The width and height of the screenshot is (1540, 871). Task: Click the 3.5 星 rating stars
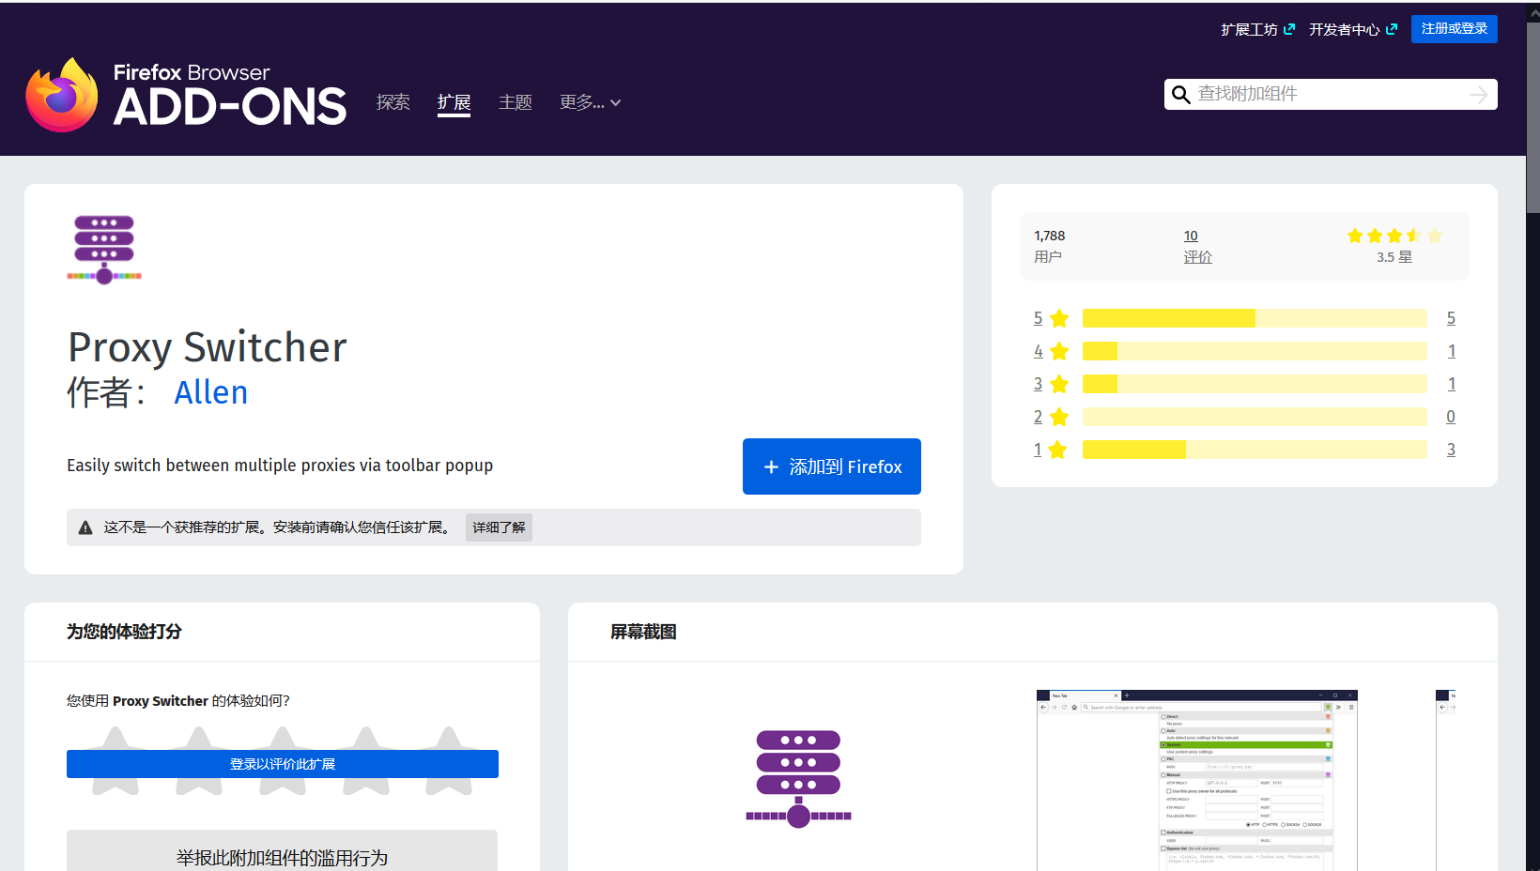tap(1394, 237)
